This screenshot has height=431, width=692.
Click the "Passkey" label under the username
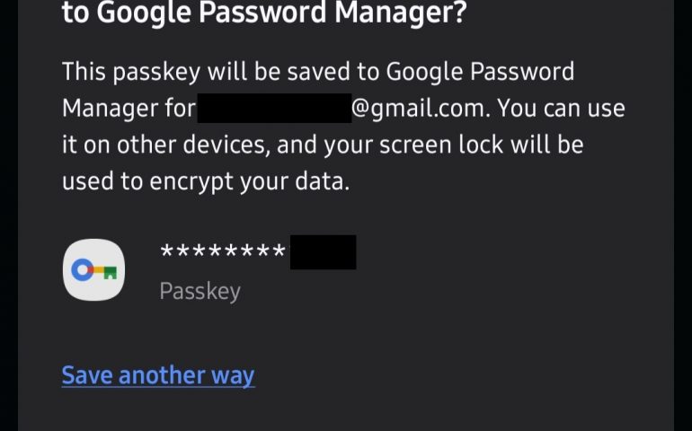(200, 291)
